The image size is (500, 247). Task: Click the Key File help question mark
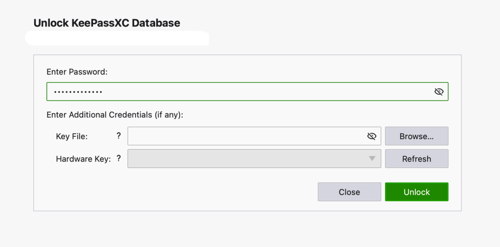[119, 136]
